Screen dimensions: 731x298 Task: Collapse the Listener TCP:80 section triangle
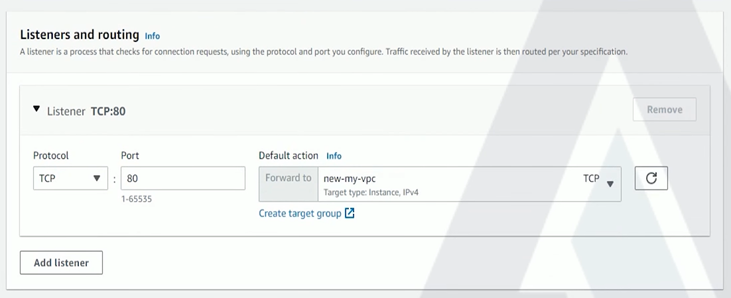pos(36,109)
